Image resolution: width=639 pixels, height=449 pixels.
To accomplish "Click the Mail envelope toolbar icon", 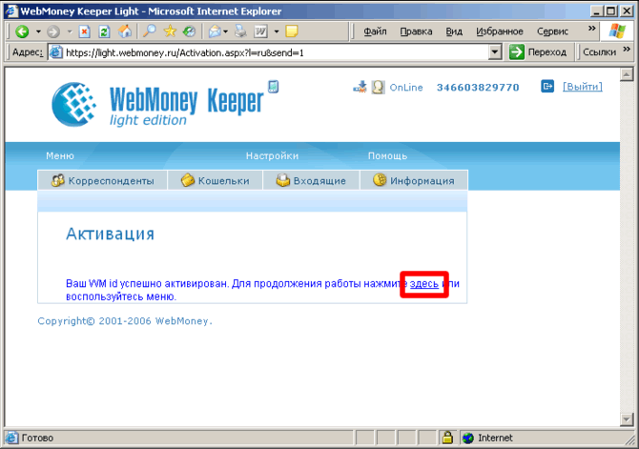I will coord(215,31).
